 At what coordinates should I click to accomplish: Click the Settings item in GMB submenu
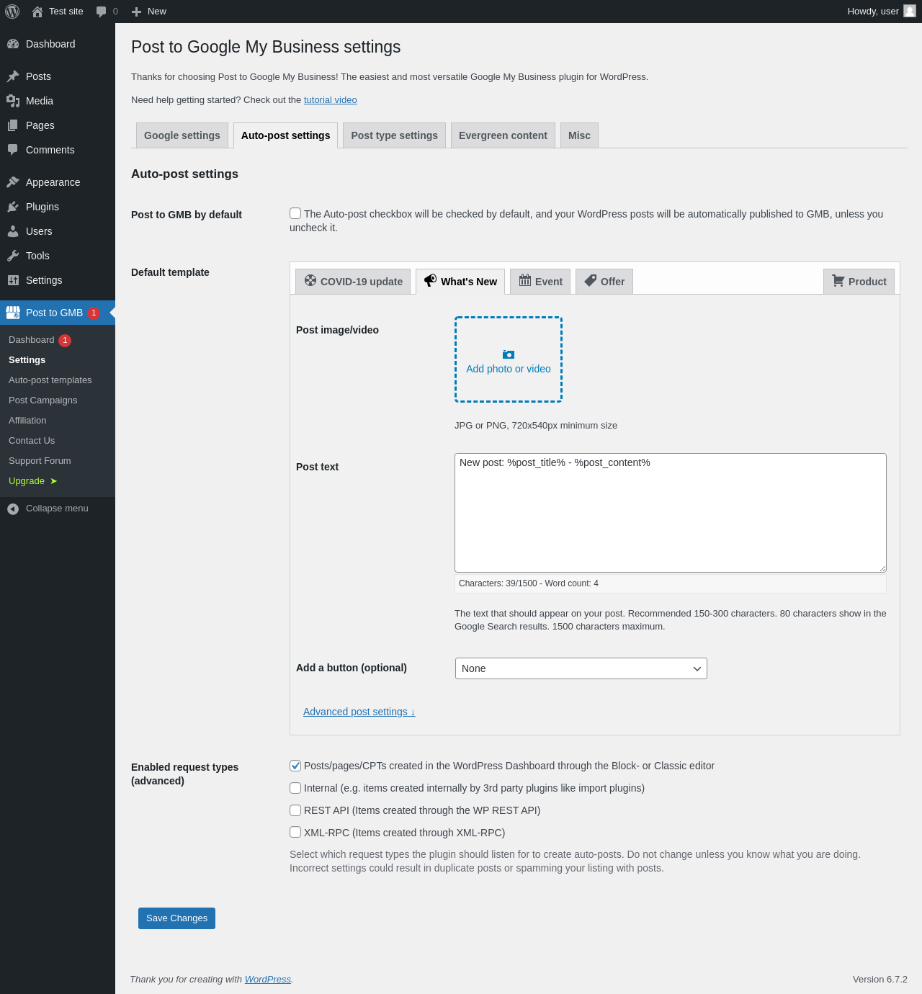[x=27, y=360]
